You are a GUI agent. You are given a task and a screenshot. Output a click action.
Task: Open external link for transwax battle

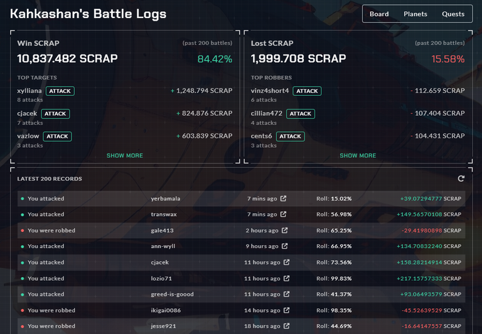[x=283, y=214]
